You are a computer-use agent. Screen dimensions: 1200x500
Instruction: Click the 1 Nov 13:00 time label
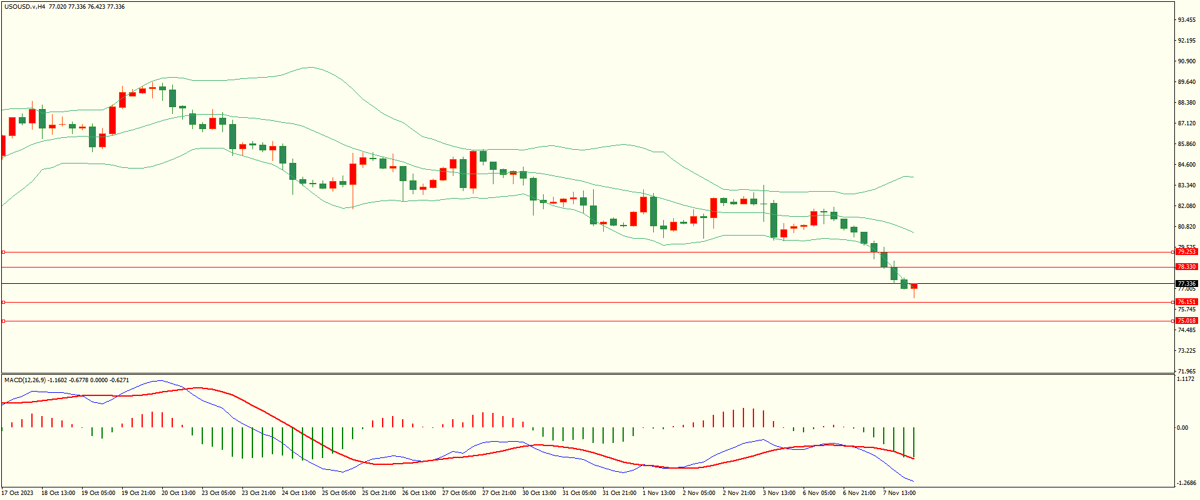[x=659, y=493]
